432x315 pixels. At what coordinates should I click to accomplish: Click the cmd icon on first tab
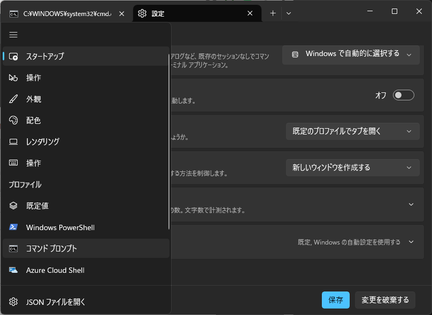[x=14, y=14]
